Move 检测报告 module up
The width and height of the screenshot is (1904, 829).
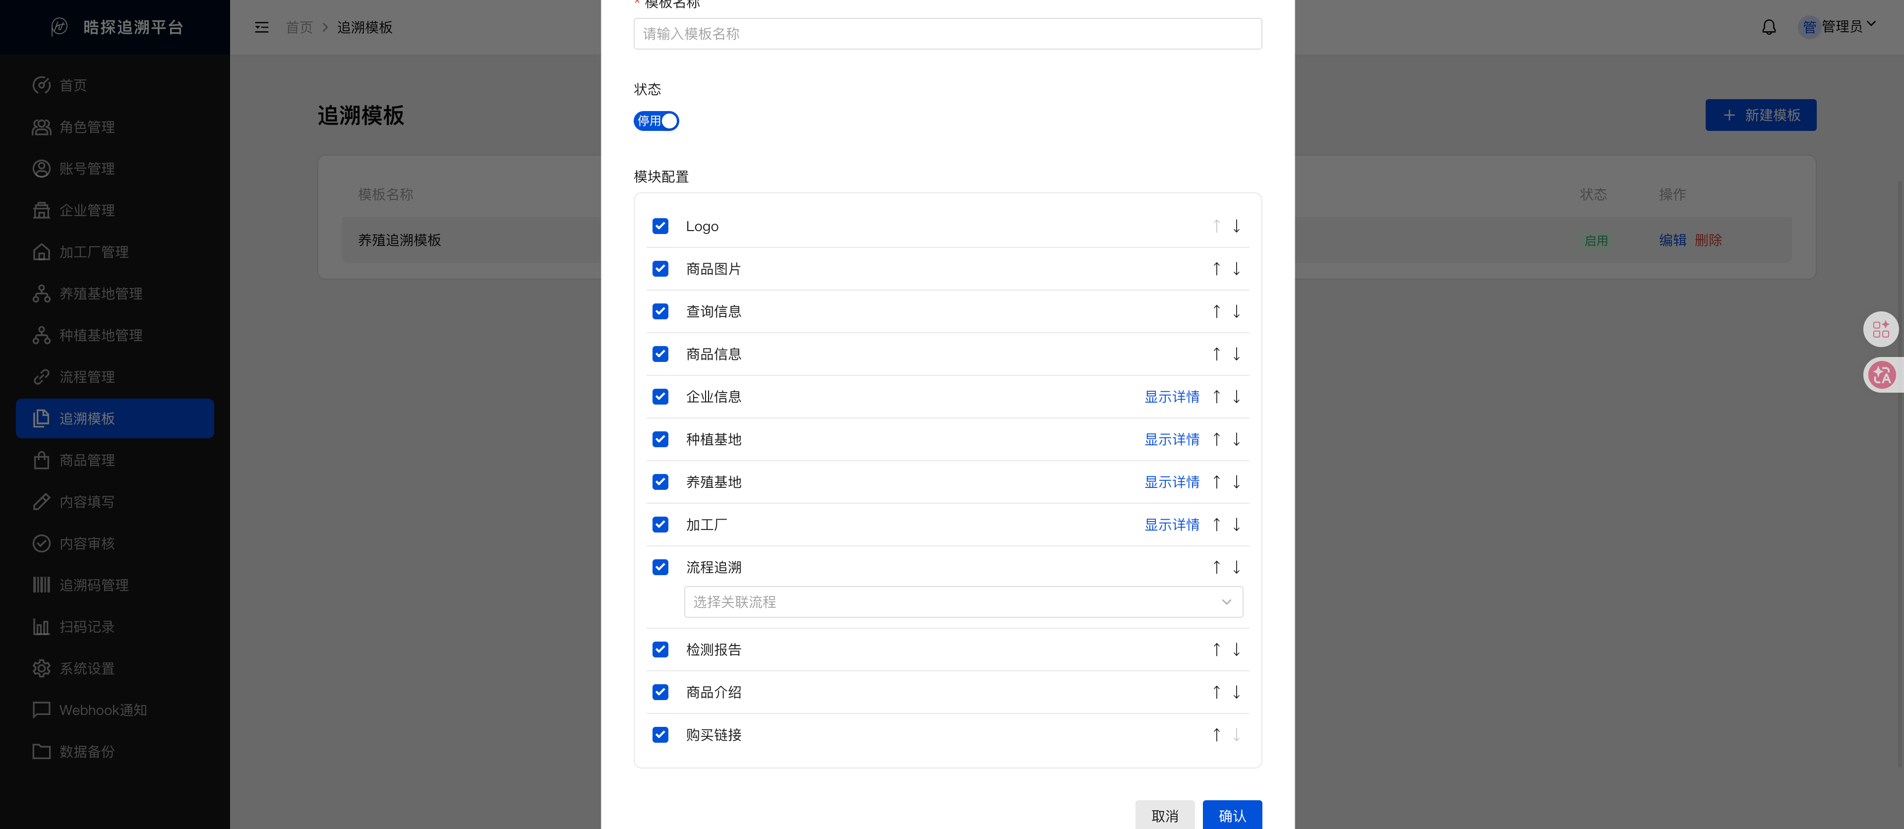point(1216,650)
